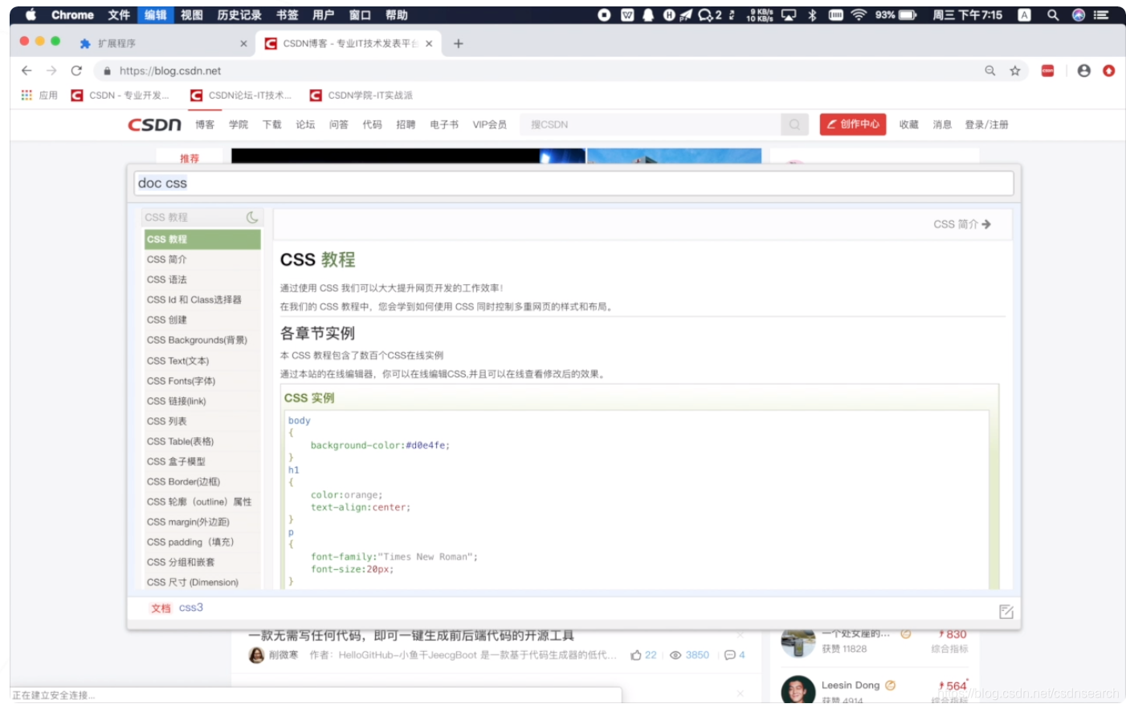Select the 文档 label in overlay footer
This screenshot has width=1126, height=708.
pos(161,608)
